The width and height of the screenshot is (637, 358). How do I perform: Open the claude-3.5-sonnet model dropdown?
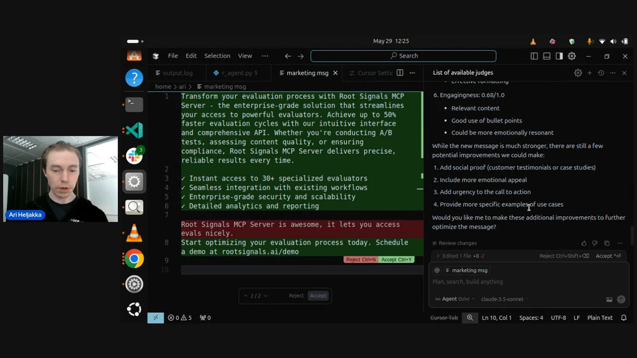click(x=504, y=299)
